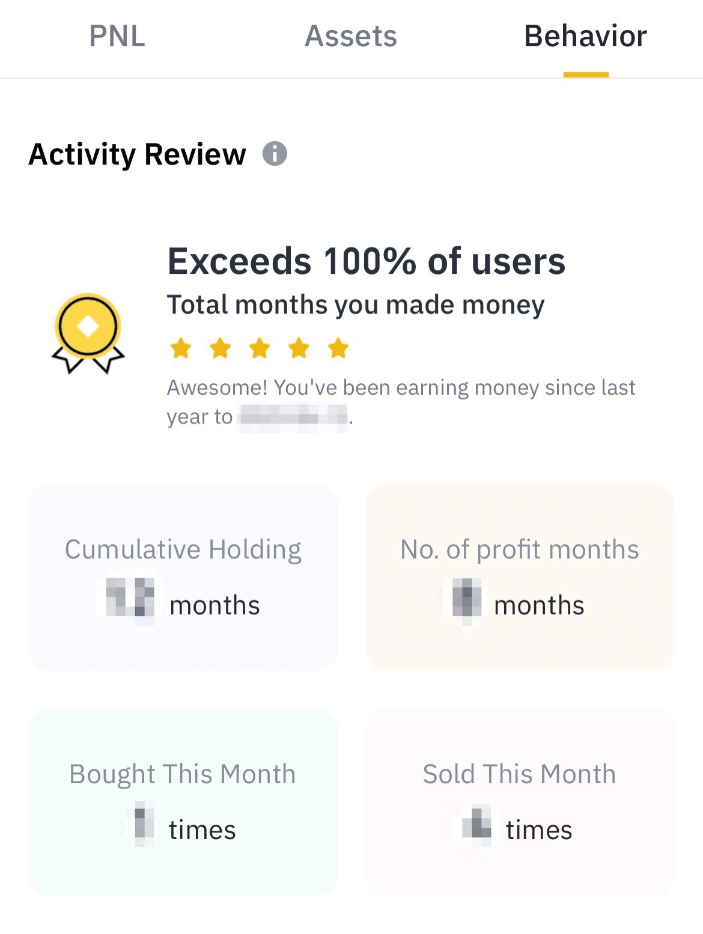Click the Activity Review heading

[x=138, y=154]
